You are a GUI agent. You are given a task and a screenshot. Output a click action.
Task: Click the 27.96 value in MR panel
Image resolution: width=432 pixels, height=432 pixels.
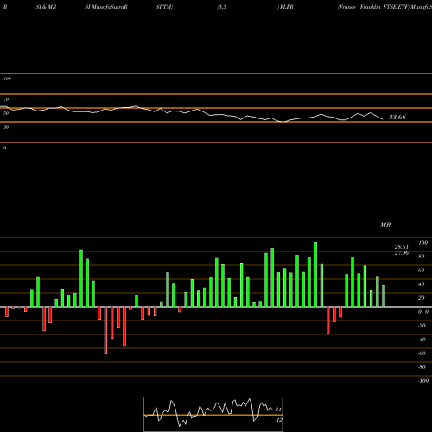pos(402,253)
